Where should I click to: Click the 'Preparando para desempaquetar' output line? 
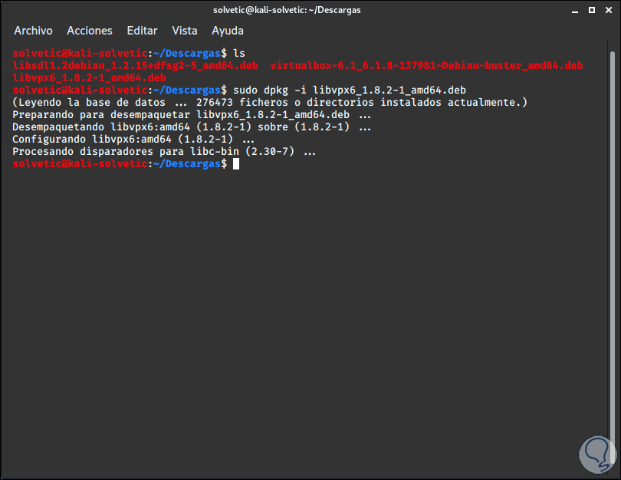pyautogui.click(x=192, y=114)
